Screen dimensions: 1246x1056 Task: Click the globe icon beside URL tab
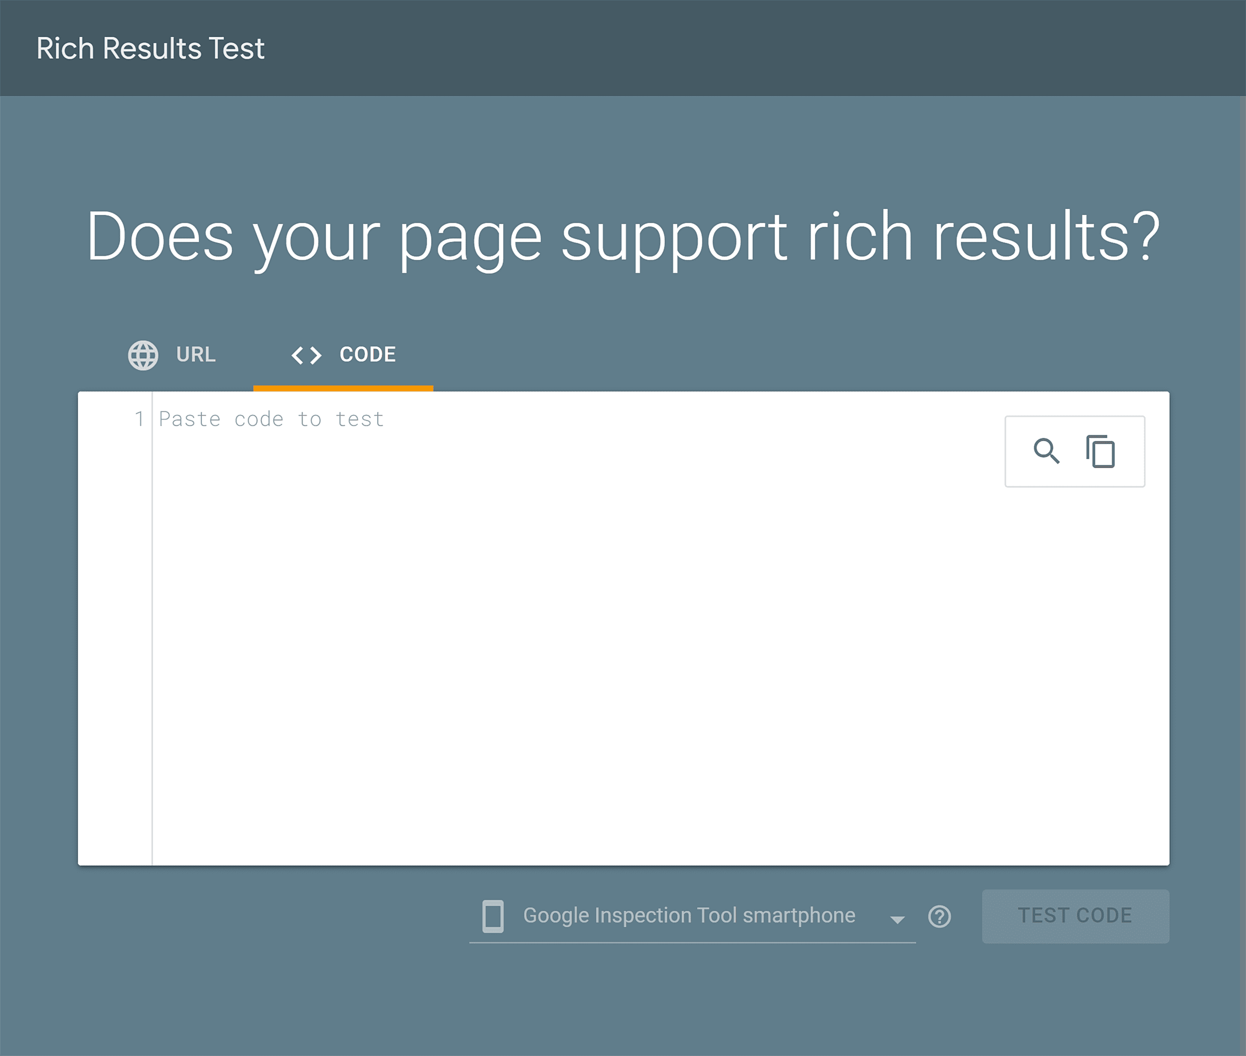click(143, 355)
